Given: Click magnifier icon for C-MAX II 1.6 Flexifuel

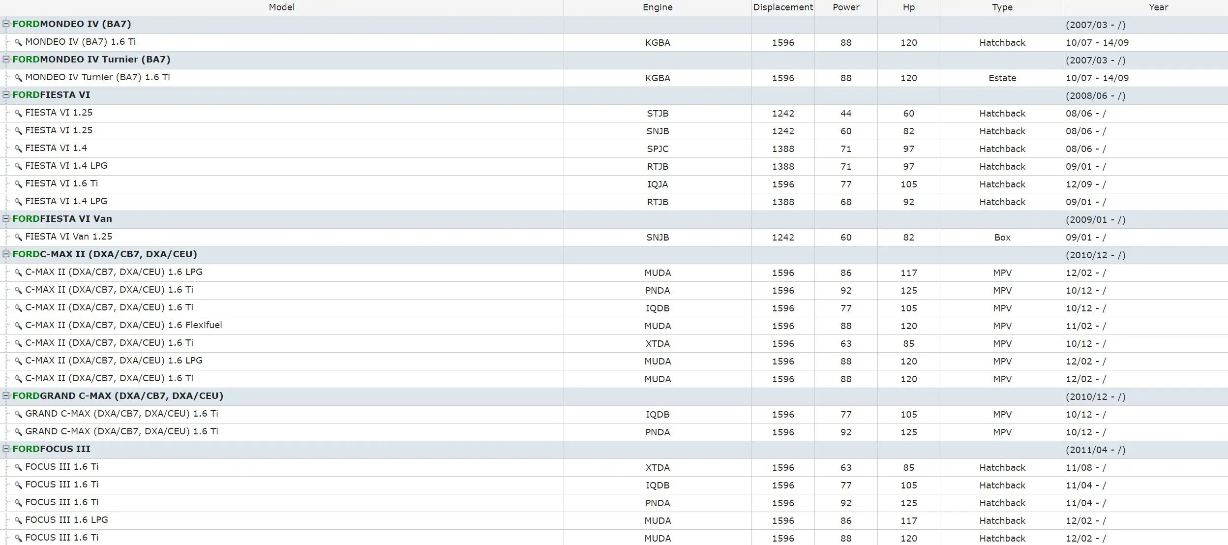Looking at the screenshot, I should 18,326.
